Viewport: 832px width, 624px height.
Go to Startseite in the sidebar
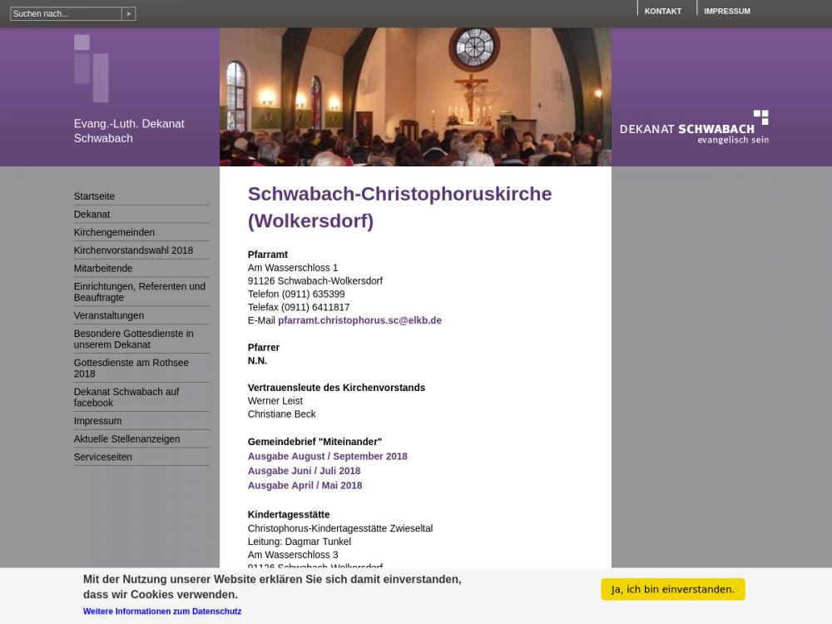pyautogui.click(x=94, y=196)
